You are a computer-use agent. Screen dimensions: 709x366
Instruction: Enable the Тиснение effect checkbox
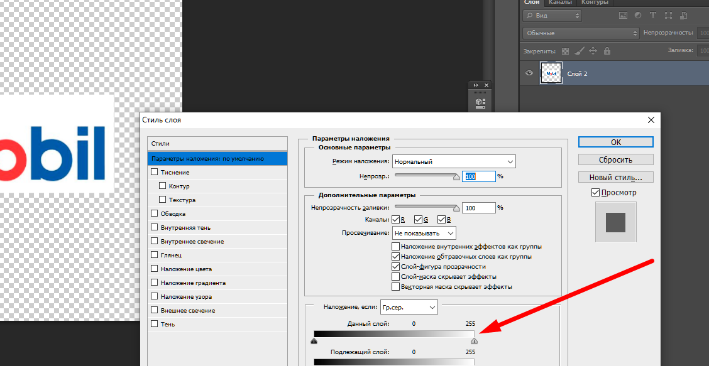(x=155, y=172)
